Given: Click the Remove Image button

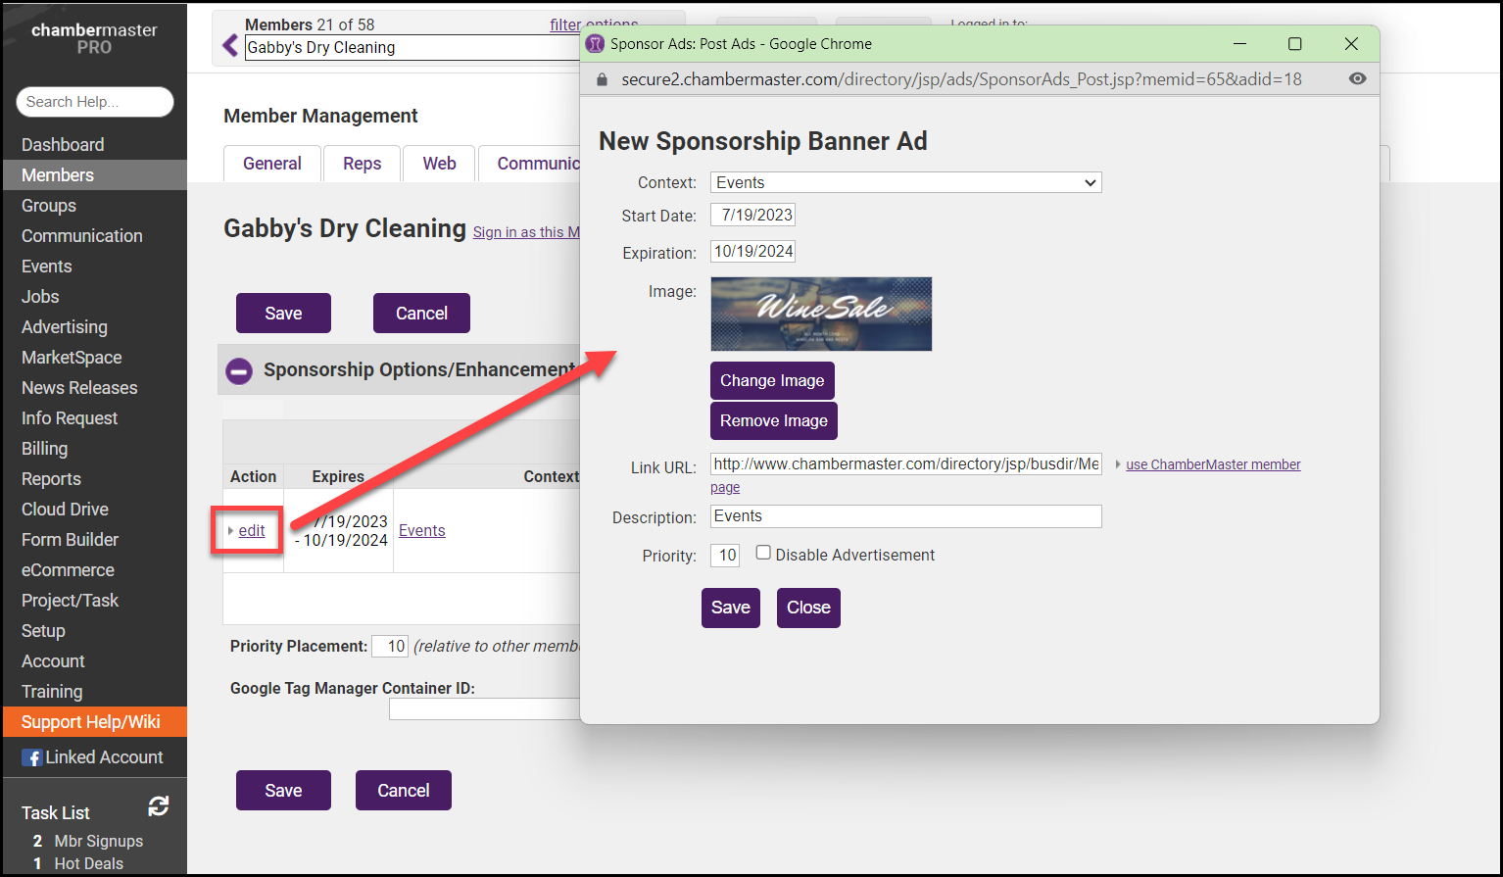Looking at the screenshot, I should [773, 420].
